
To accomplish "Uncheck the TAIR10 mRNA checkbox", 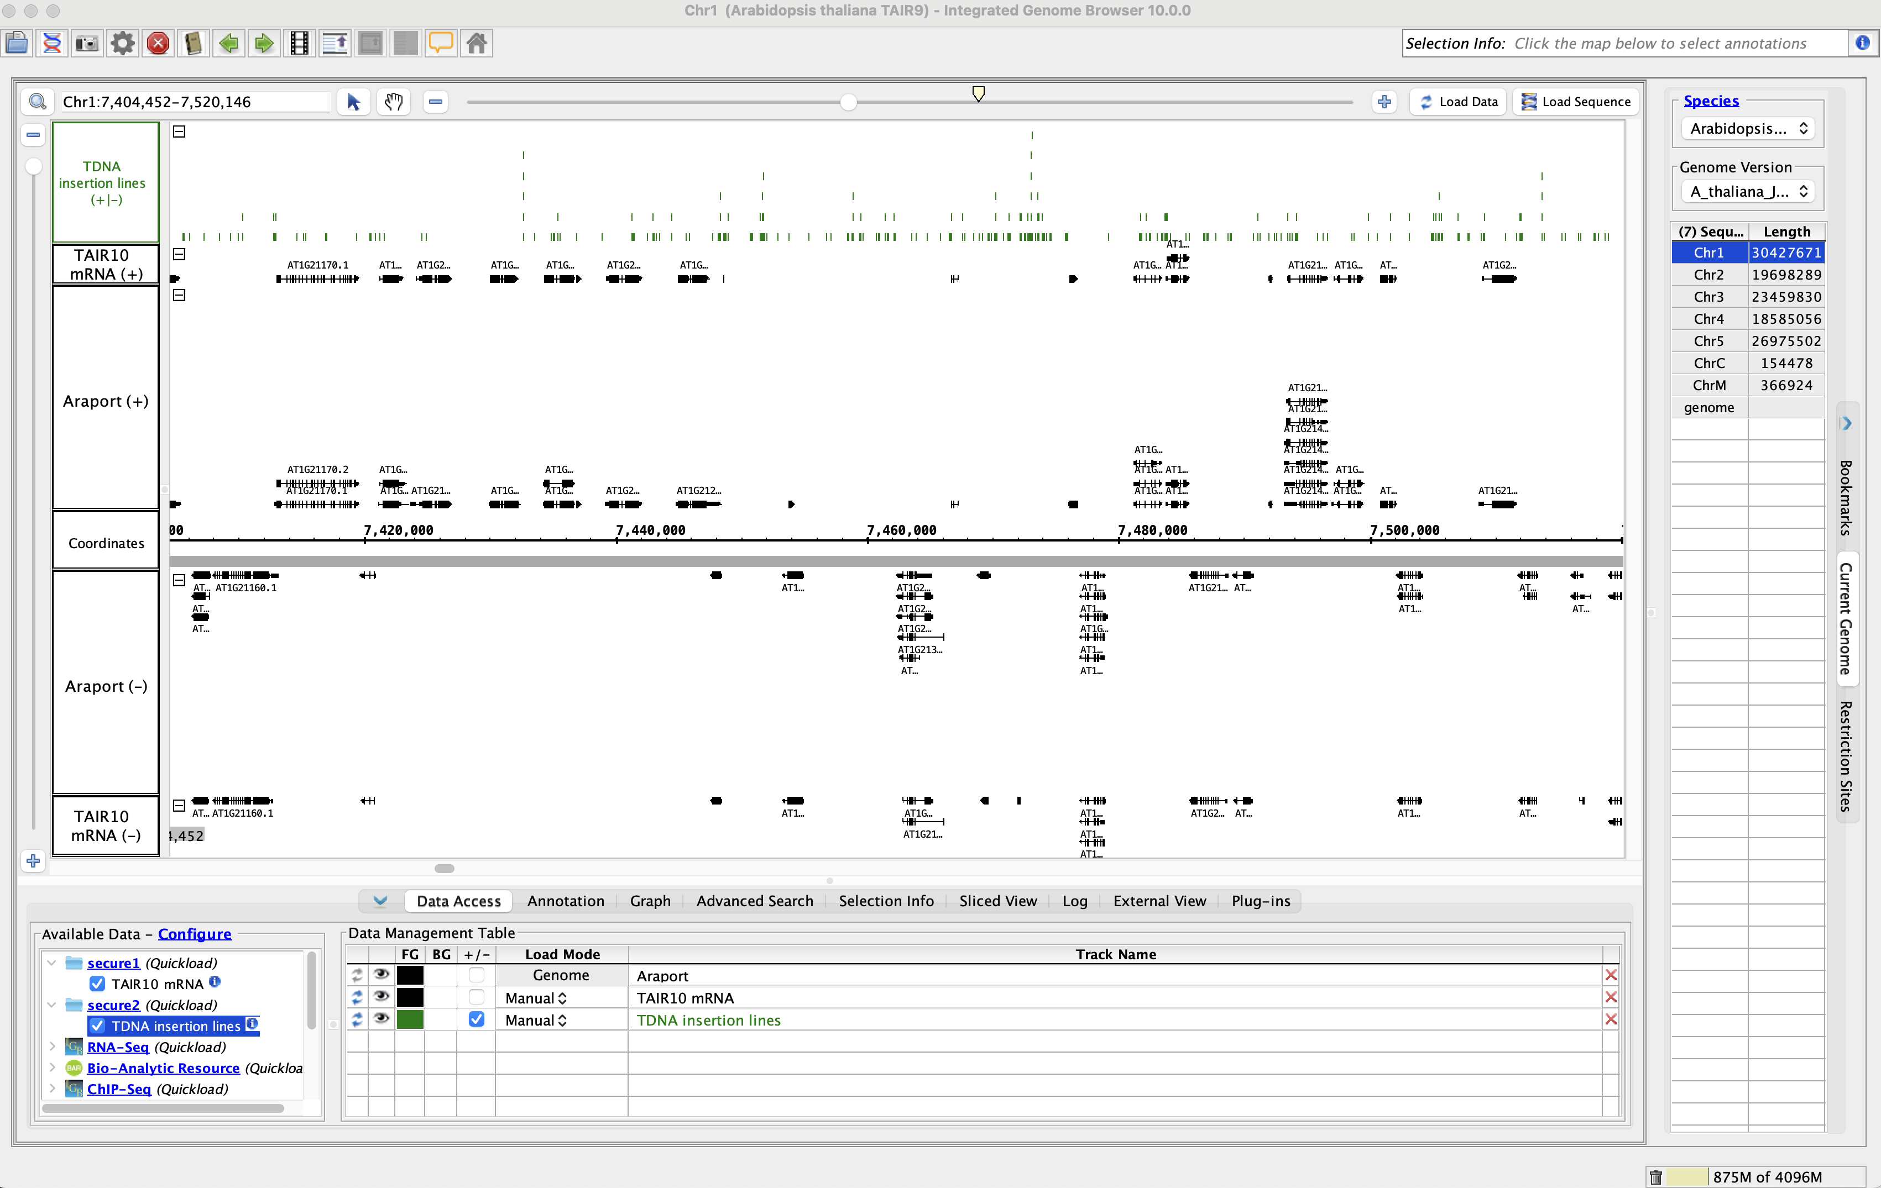I will (x=98, y=984).
